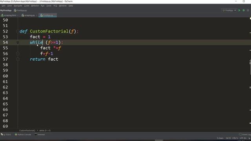Open the TODO tool window
Viewport: 251px width, 141px height.
pos(6,135)
